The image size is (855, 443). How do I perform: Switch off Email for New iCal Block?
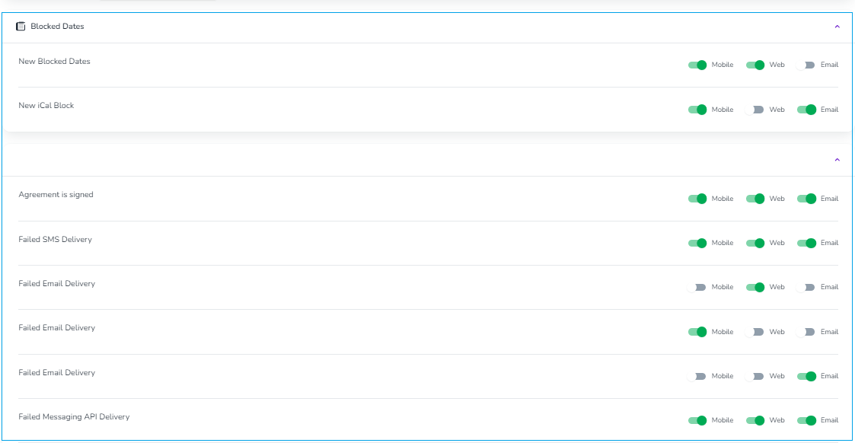click(806, 110)
